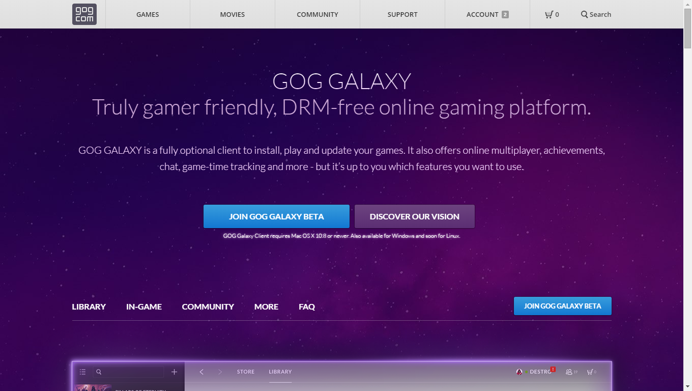Click the Search magnifier in top navigation
The width and height of the screenshot is (692, 391).
[584, 14]
